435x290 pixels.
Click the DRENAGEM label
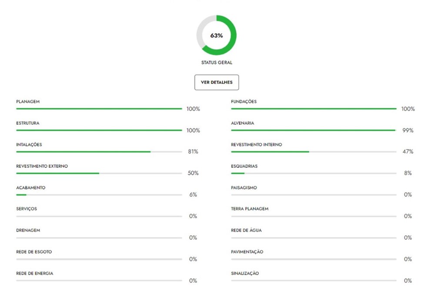[x=28, y=230]
